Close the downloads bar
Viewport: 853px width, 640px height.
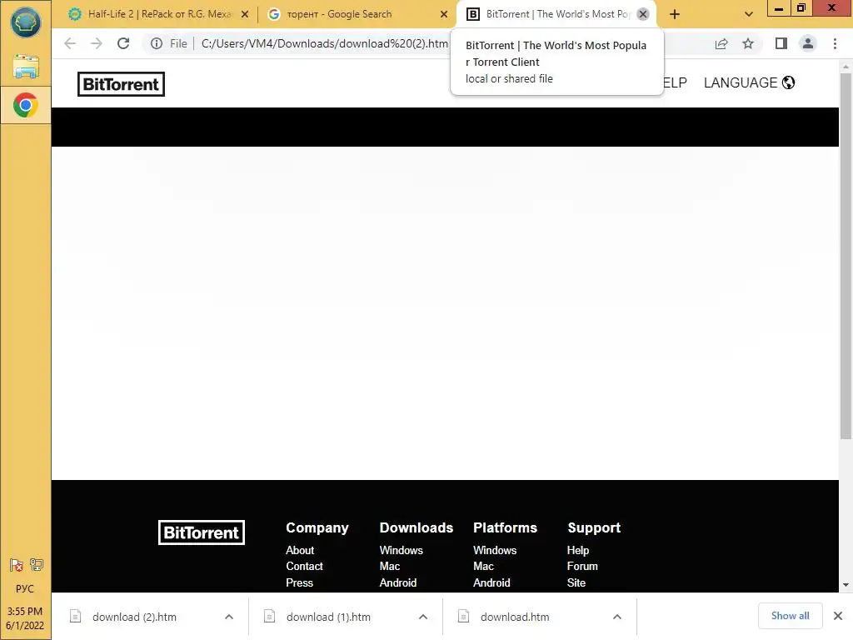click(838, 616)
